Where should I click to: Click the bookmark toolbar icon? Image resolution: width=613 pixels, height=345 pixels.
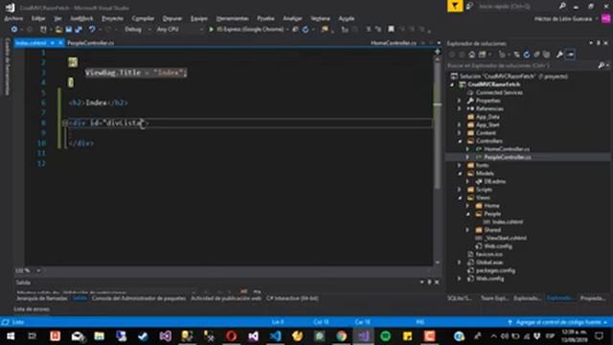coord(391,29)
